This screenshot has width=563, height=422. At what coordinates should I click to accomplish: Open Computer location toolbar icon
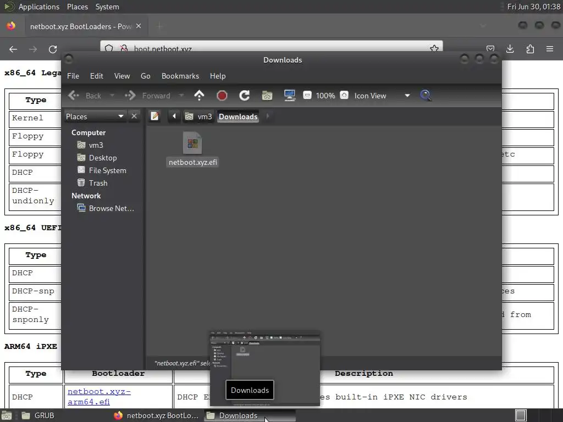pyautogui.click(x=289, y=96)
